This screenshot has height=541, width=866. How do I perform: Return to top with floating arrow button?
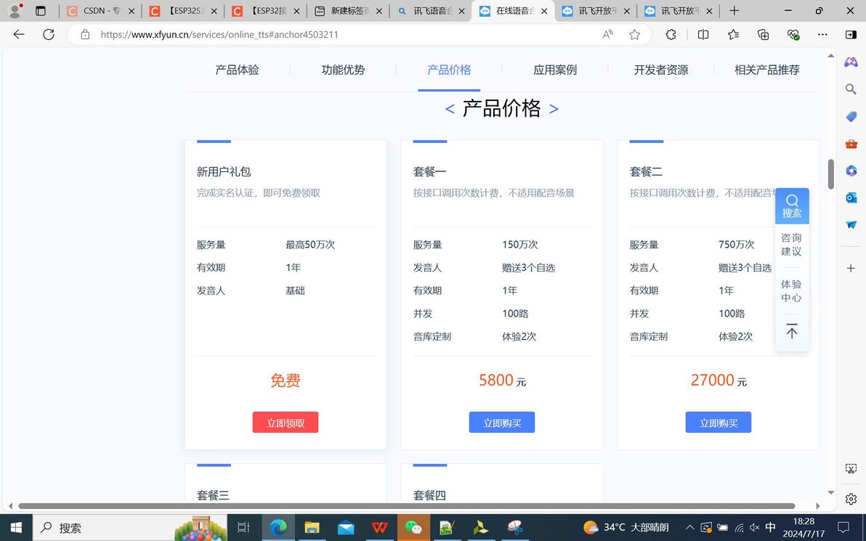(x=792, y=331)
